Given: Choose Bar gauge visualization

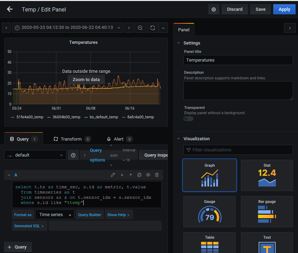Looking at the screenshot, I should click(x=267, y=212).
